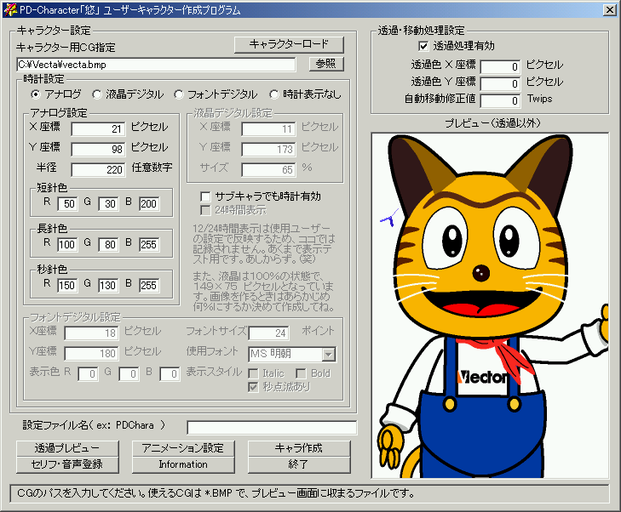Screen dimensions: 621x512
Task: Open アニメーション設定 button
Action: tap(183, 448)
